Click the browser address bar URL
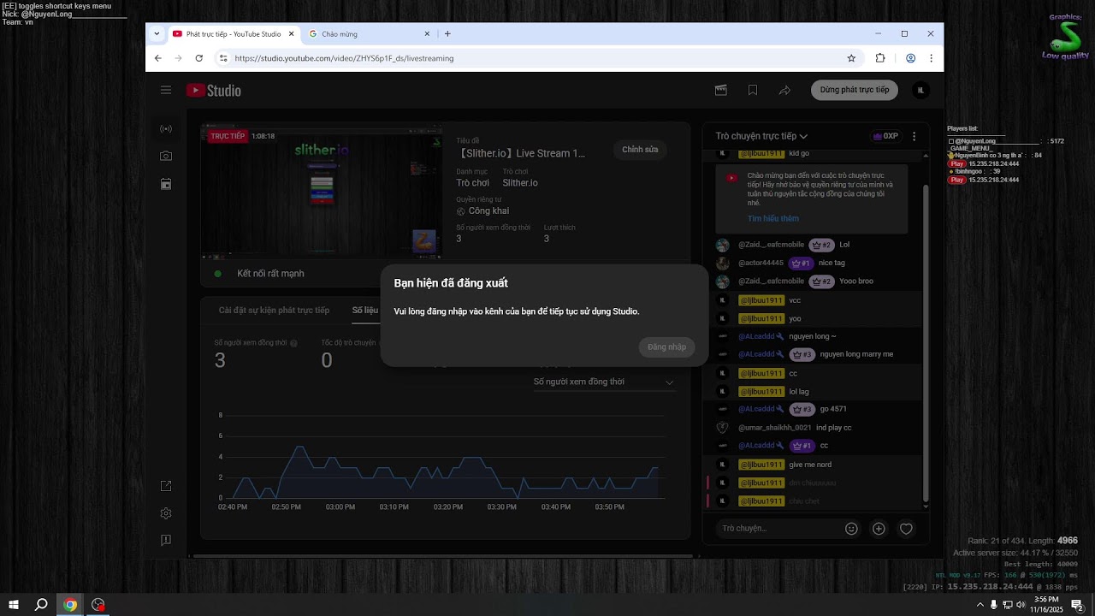The width and height of the screenshot is (1095, 616). [344, 58]
